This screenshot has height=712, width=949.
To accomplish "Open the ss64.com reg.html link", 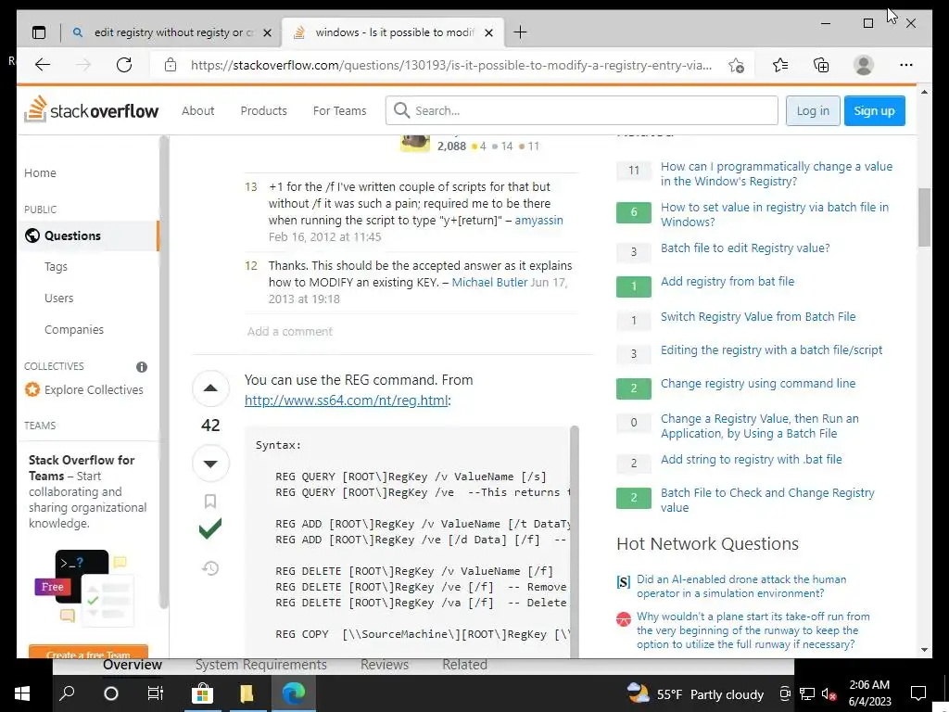I will point(347,400).
